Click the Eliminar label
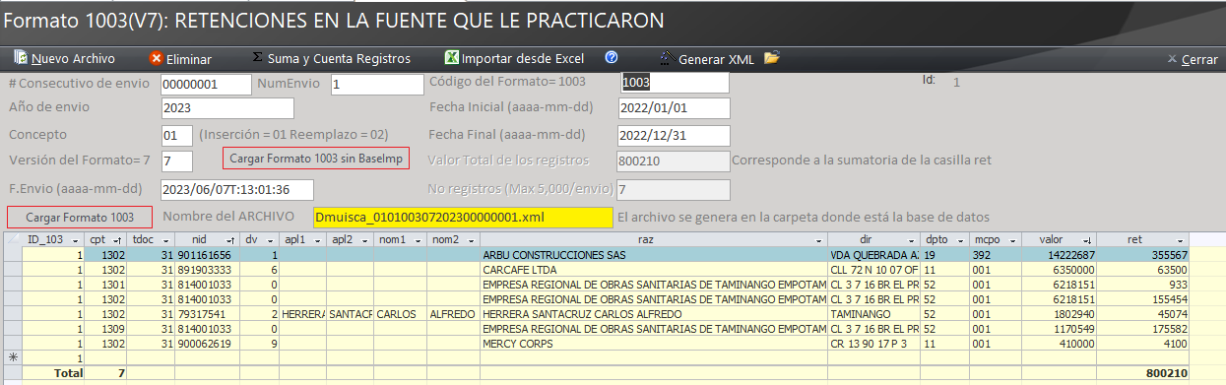The width and height of the screenshot is (1226, 385). [x=189, y=59]
